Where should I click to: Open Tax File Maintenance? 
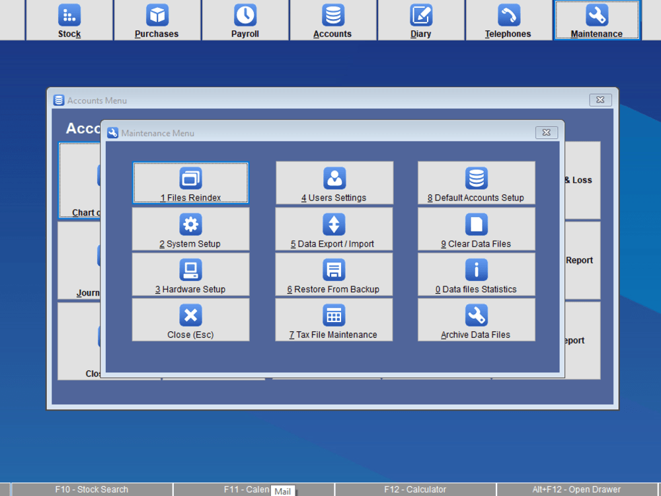(x=334, y=320)
